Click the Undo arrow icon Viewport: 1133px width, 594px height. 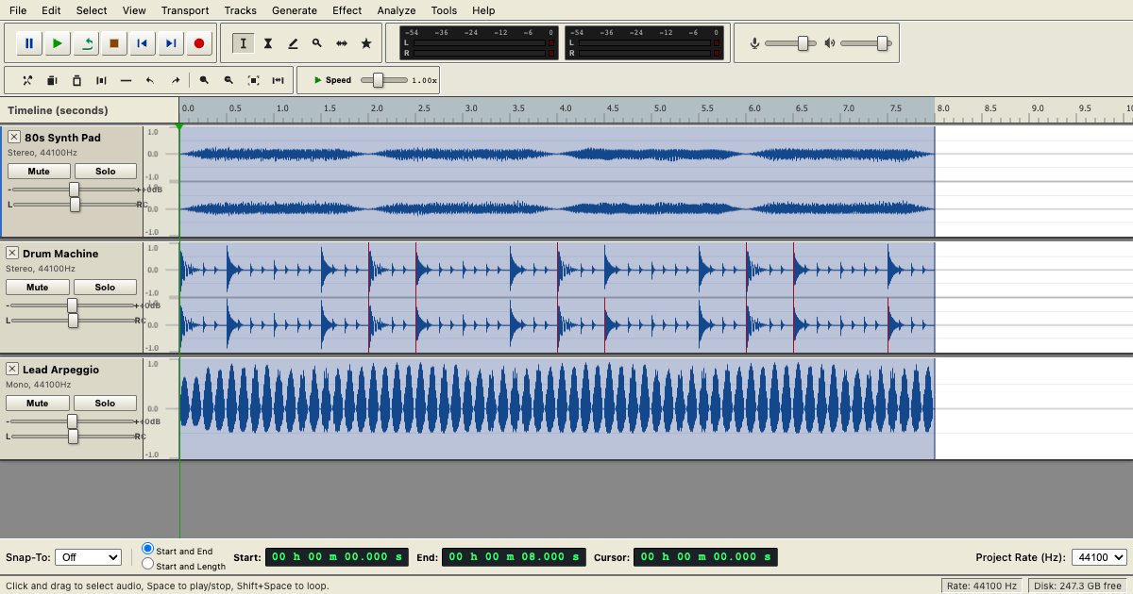[x=150, y=80]
